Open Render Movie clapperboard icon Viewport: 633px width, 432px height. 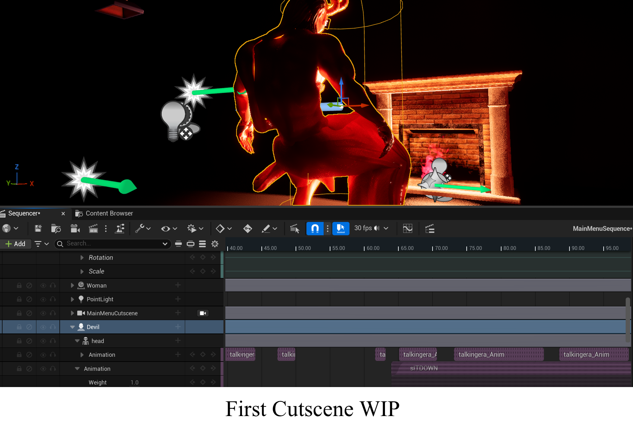93,228
